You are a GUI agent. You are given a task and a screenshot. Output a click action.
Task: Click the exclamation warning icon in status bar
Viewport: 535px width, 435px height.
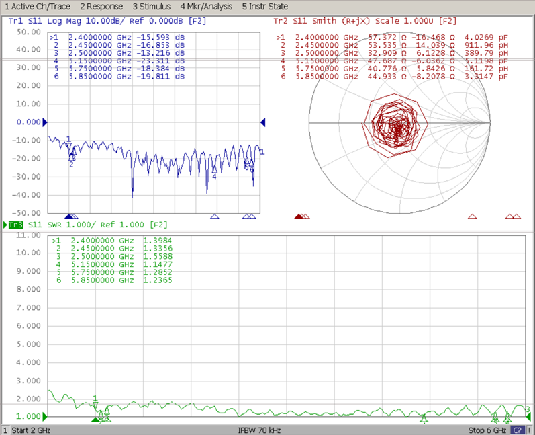(x=530, y=430)
